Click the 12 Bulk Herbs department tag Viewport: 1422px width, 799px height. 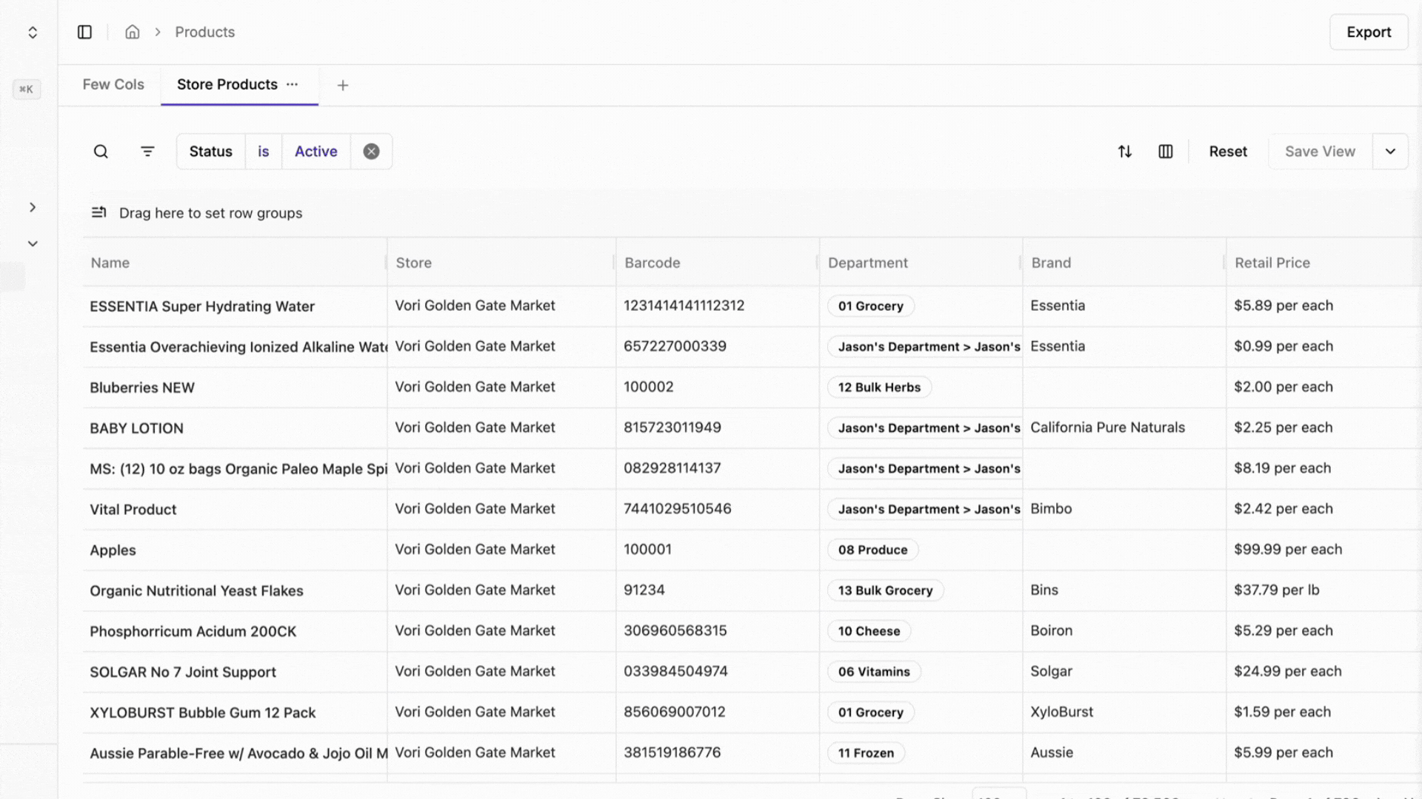879,388
